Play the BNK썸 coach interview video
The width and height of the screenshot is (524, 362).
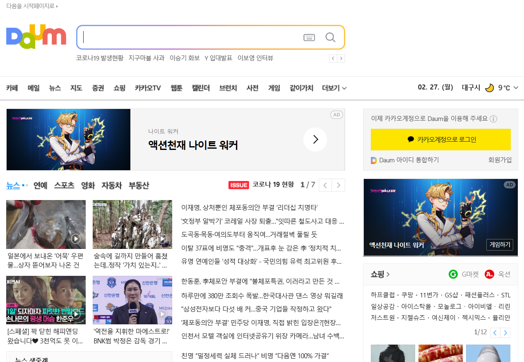[x=162, y=314]
